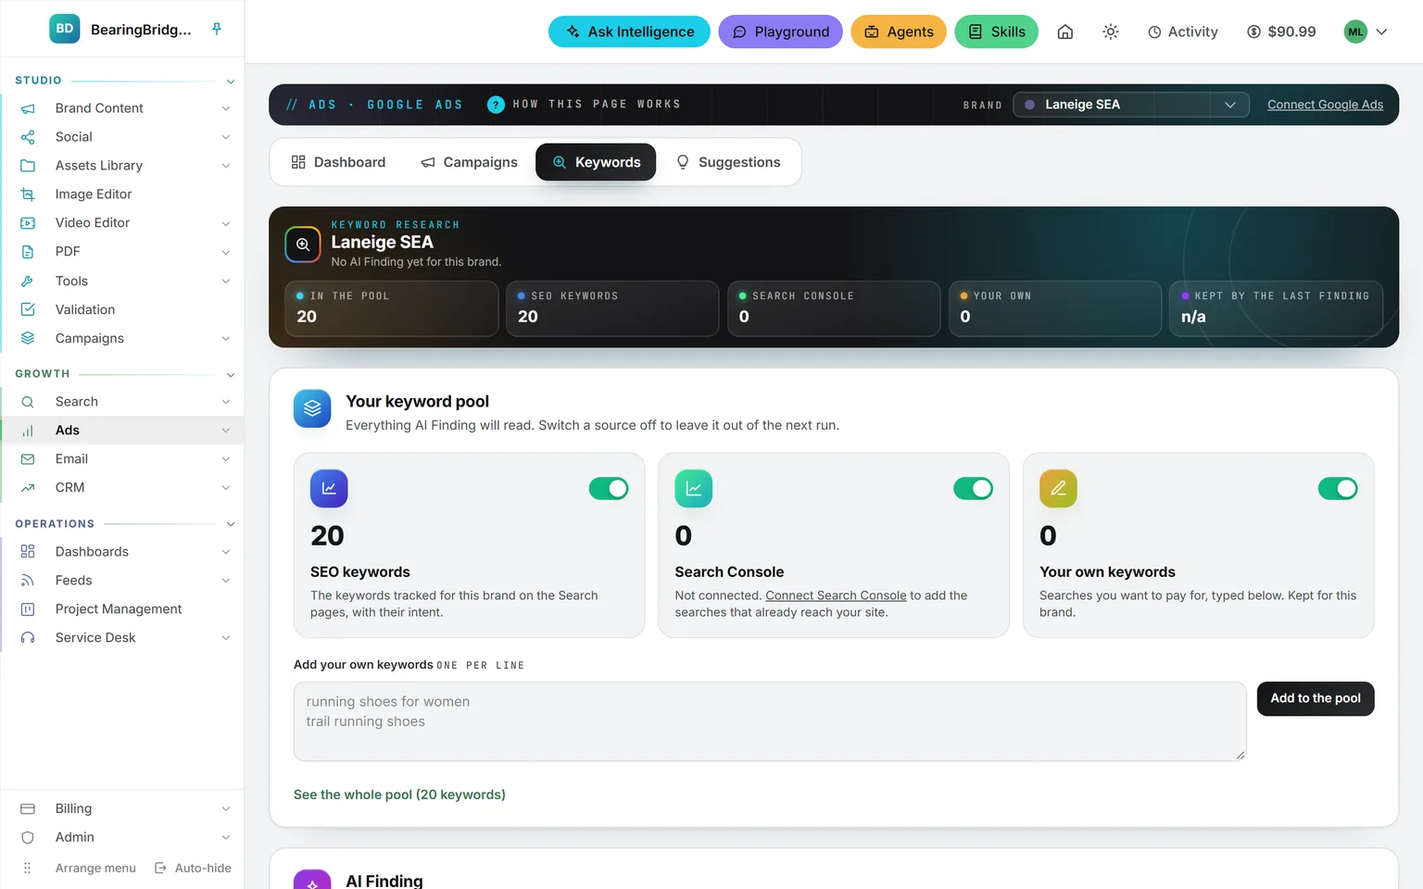The height and width of the screenshot is (889, 1423).
Task: Click the SEO keywords chart icon
Action: pos(329,488)
